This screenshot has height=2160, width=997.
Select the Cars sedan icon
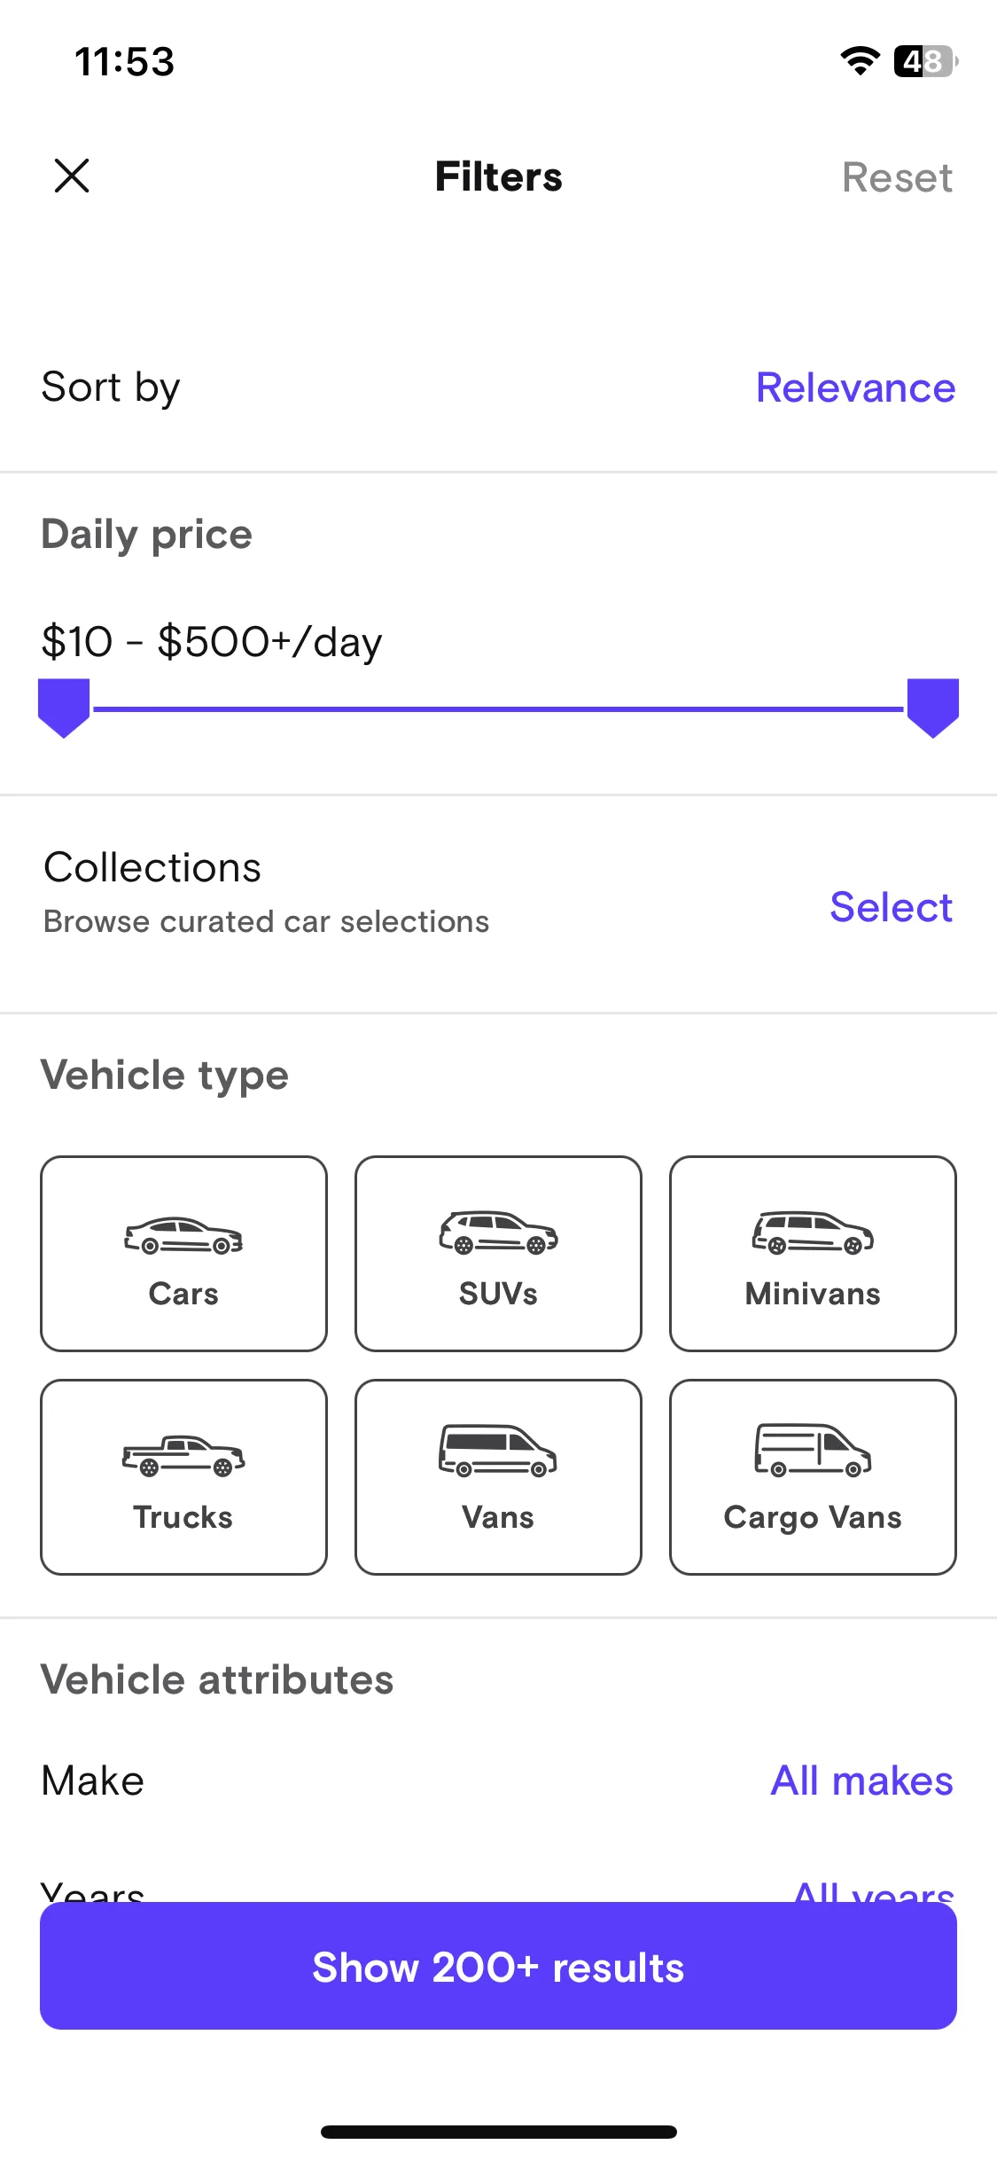pyautogui.click(x=183, y=1235)
